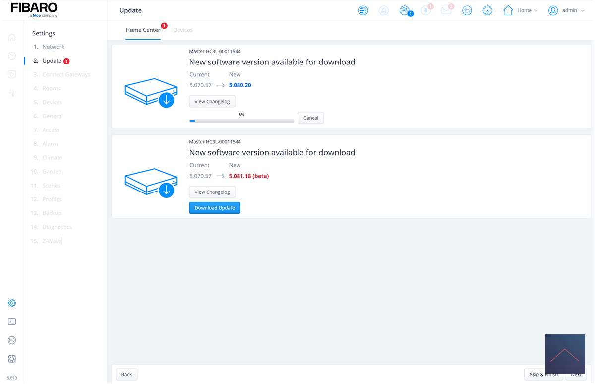Screen dimensions: 595x384
Task: Expand the Home location dropdown
Action: (x=521, y=10)
